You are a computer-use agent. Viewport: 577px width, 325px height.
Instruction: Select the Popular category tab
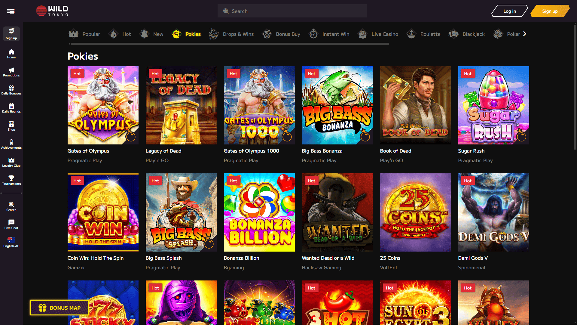click(x=84, y=34)
